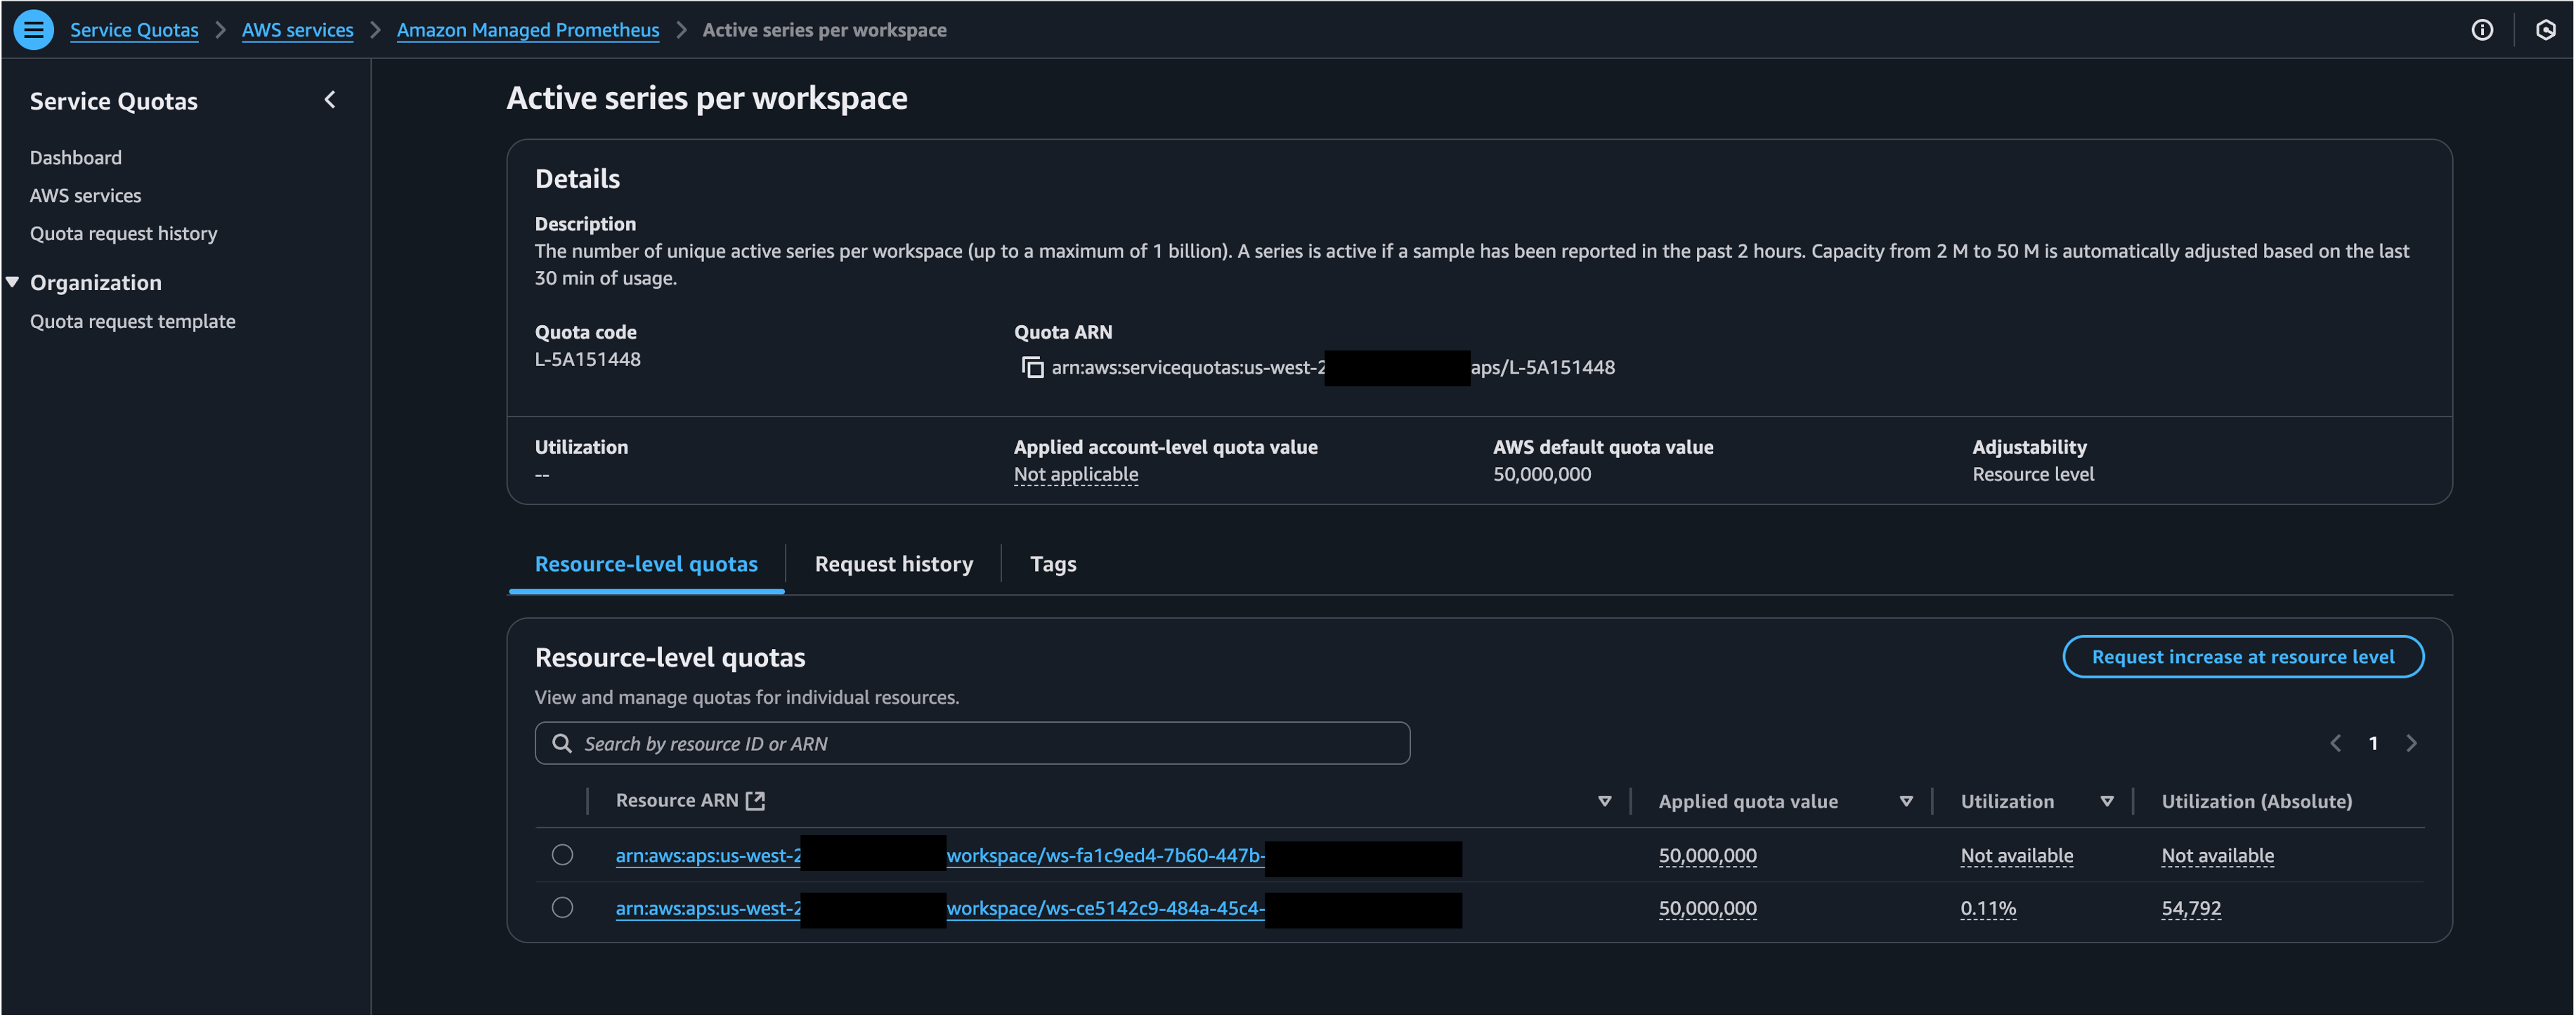Click the info icon in the top bar
The width and height of the screenshot is (2576, 1017).
(2483, 29)
